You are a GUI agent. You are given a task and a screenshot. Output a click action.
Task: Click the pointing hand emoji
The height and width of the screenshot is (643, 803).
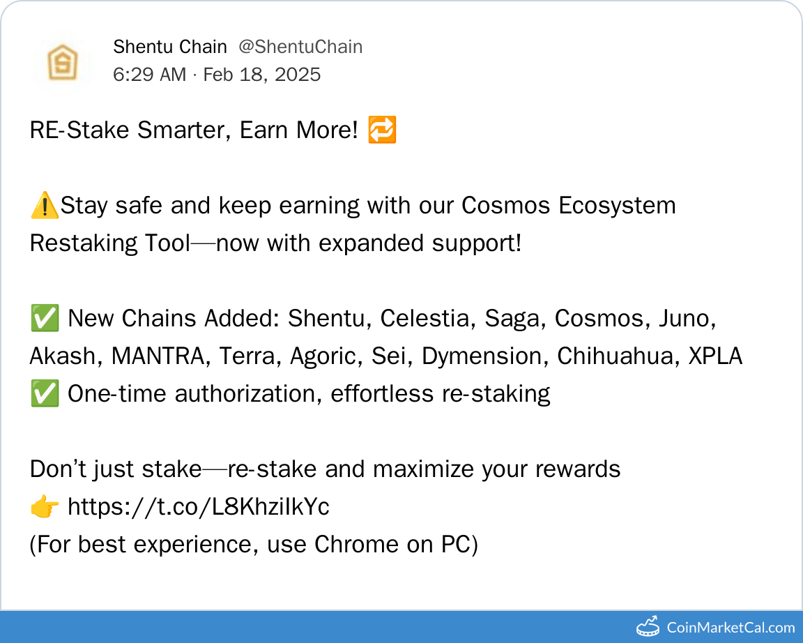(44, 507)
